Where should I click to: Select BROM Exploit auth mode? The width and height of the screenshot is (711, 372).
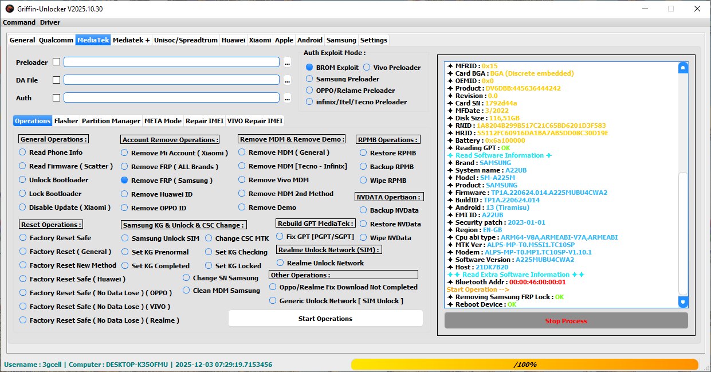tap(332, 68)
